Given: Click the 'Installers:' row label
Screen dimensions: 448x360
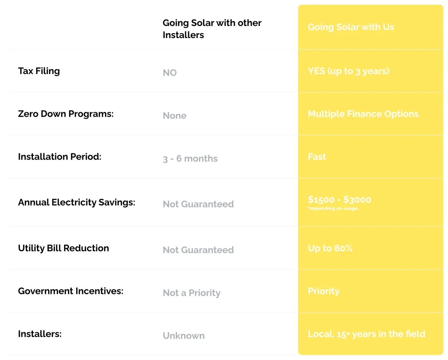Looking at the screenshot, I should click(x=40, y=334).
